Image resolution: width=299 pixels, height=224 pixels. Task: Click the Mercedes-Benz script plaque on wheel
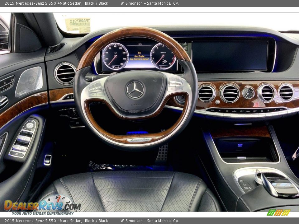click(140, 140)
